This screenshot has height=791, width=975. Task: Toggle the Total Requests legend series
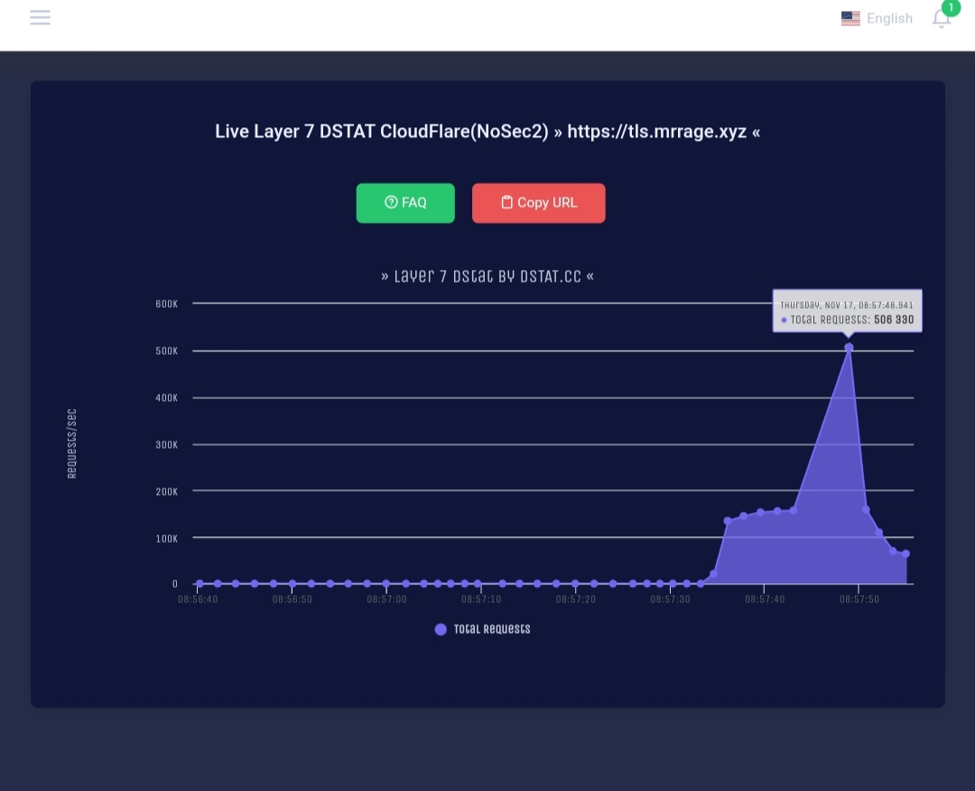482,629
